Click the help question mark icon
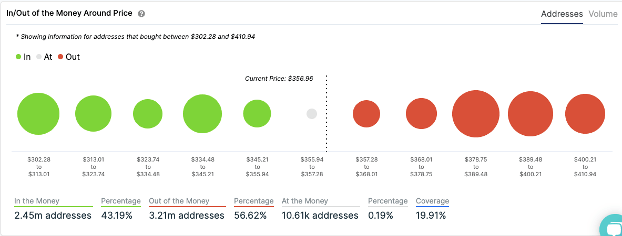The height and width of the screenshot is (236, 622). pos(141,14)
